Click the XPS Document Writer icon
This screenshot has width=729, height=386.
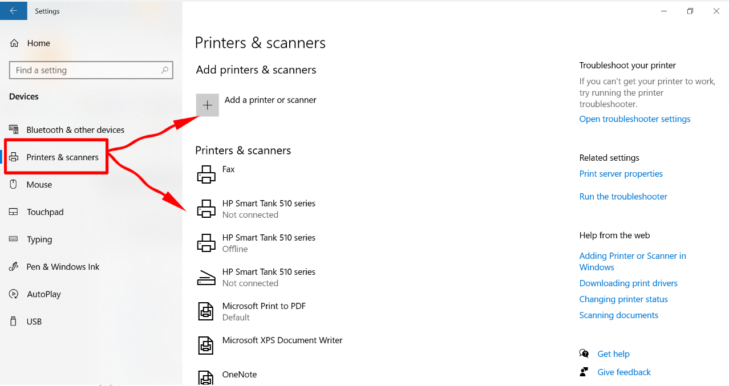pos(206,346)
